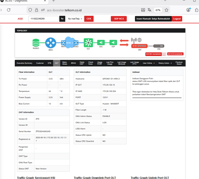
Task: Click the wifi antenna icon above ONT
Action: [134, 40]
